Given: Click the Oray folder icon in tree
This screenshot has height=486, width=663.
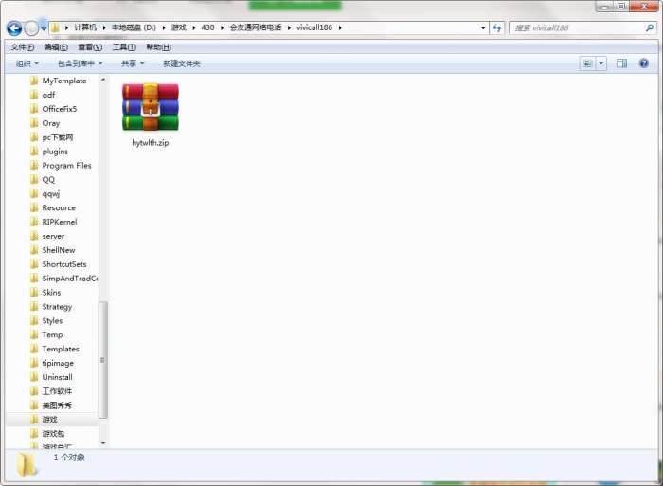Looking at the screenshot, I should [x=34, y=123].
